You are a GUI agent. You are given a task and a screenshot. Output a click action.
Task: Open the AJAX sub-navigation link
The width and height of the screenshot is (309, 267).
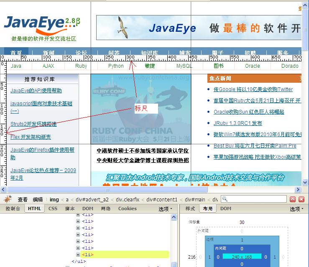[48, 66]
